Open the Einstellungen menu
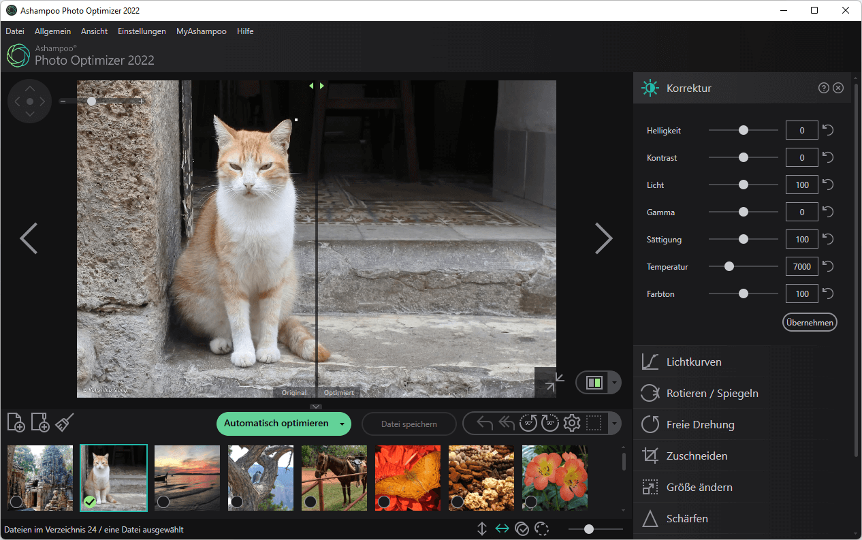Image resolution: width=862 pixels, height=540 pixels. (x=142, y=31)
